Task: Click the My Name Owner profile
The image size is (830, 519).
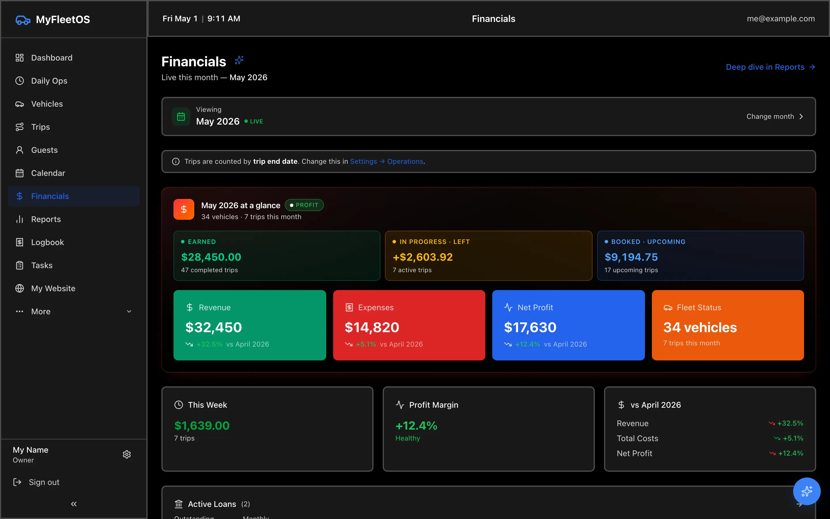Action: [x=31, y=454]
